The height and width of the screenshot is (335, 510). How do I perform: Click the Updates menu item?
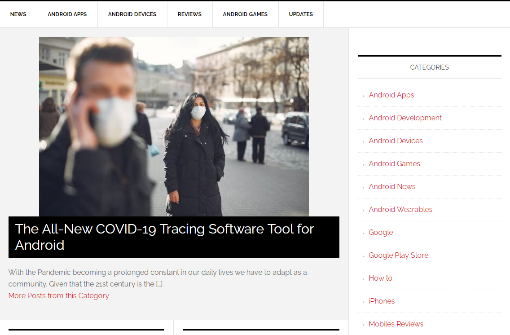tap(301, 14)
